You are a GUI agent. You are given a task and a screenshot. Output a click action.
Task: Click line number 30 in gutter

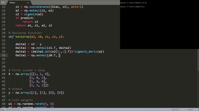point(3,37)
